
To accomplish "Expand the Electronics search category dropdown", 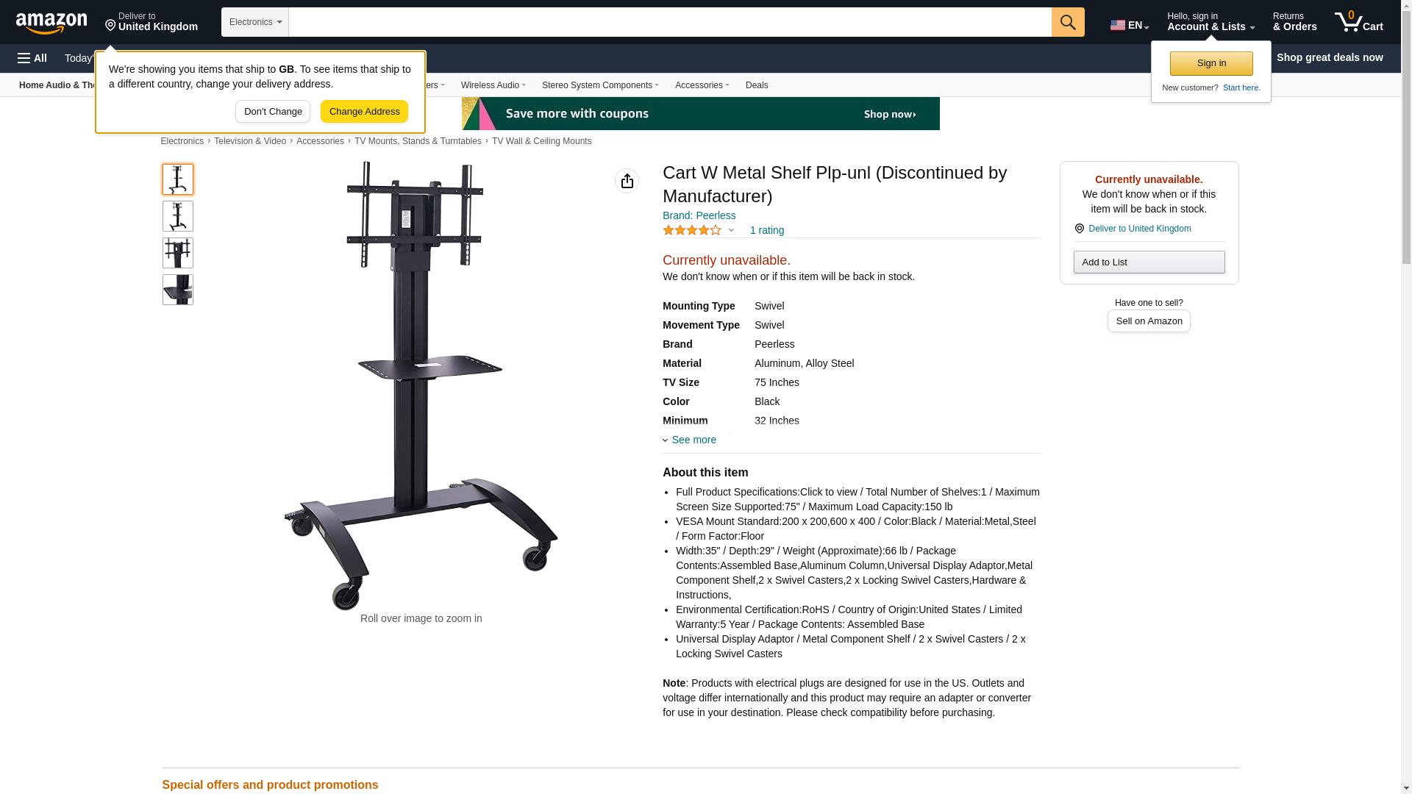I will point(255,22).
